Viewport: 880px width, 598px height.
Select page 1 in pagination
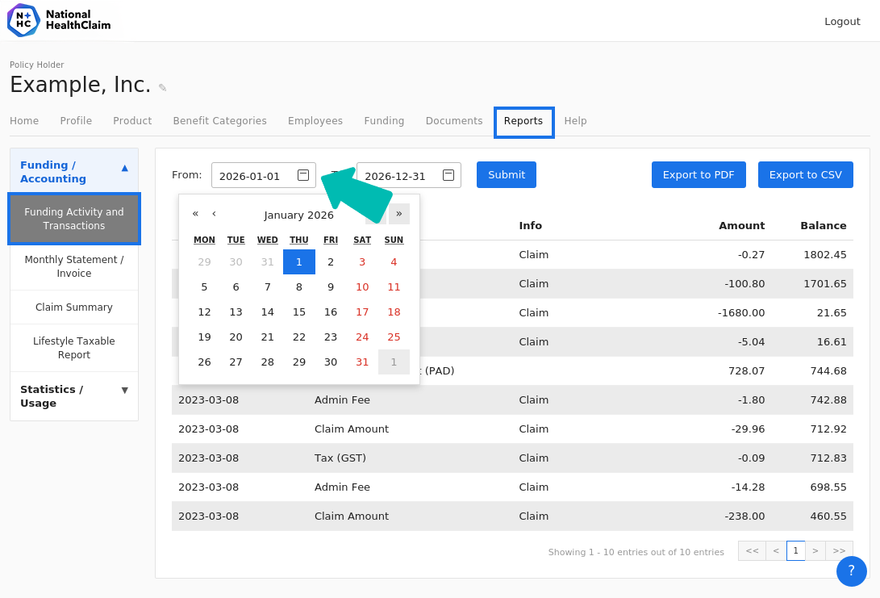[x=795, y=551]
